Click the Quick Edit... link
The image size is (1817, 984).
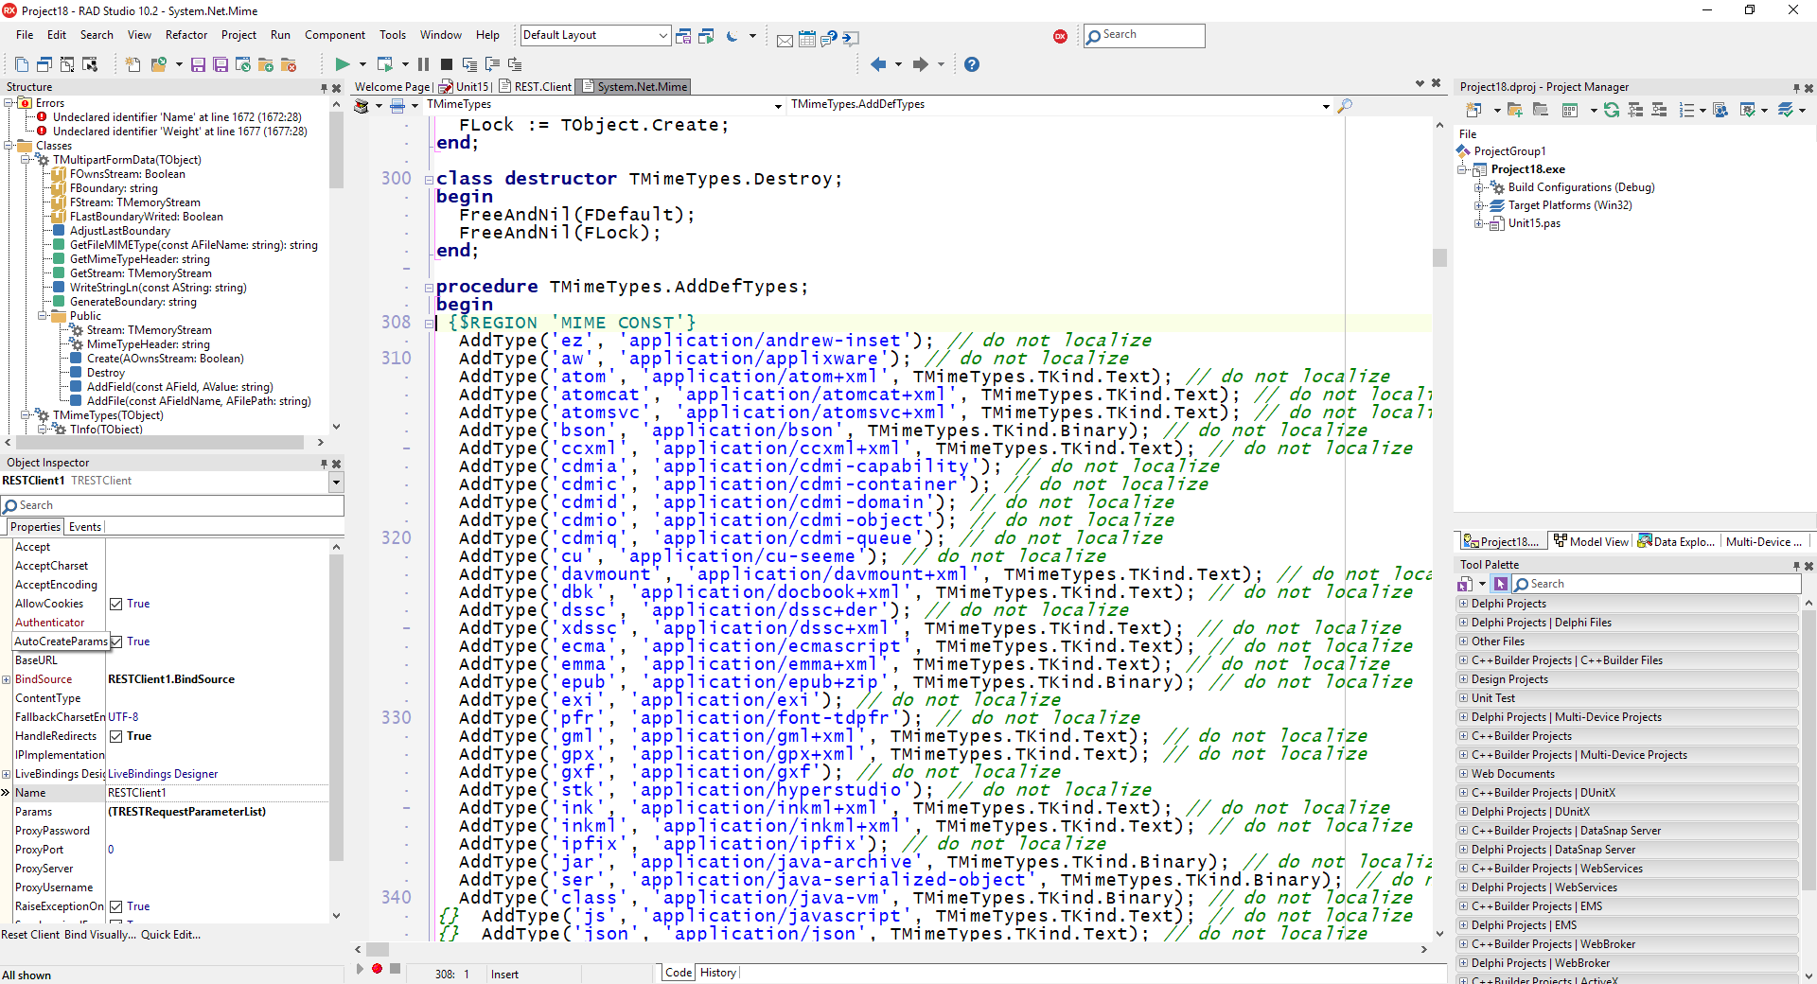point(170,935)
